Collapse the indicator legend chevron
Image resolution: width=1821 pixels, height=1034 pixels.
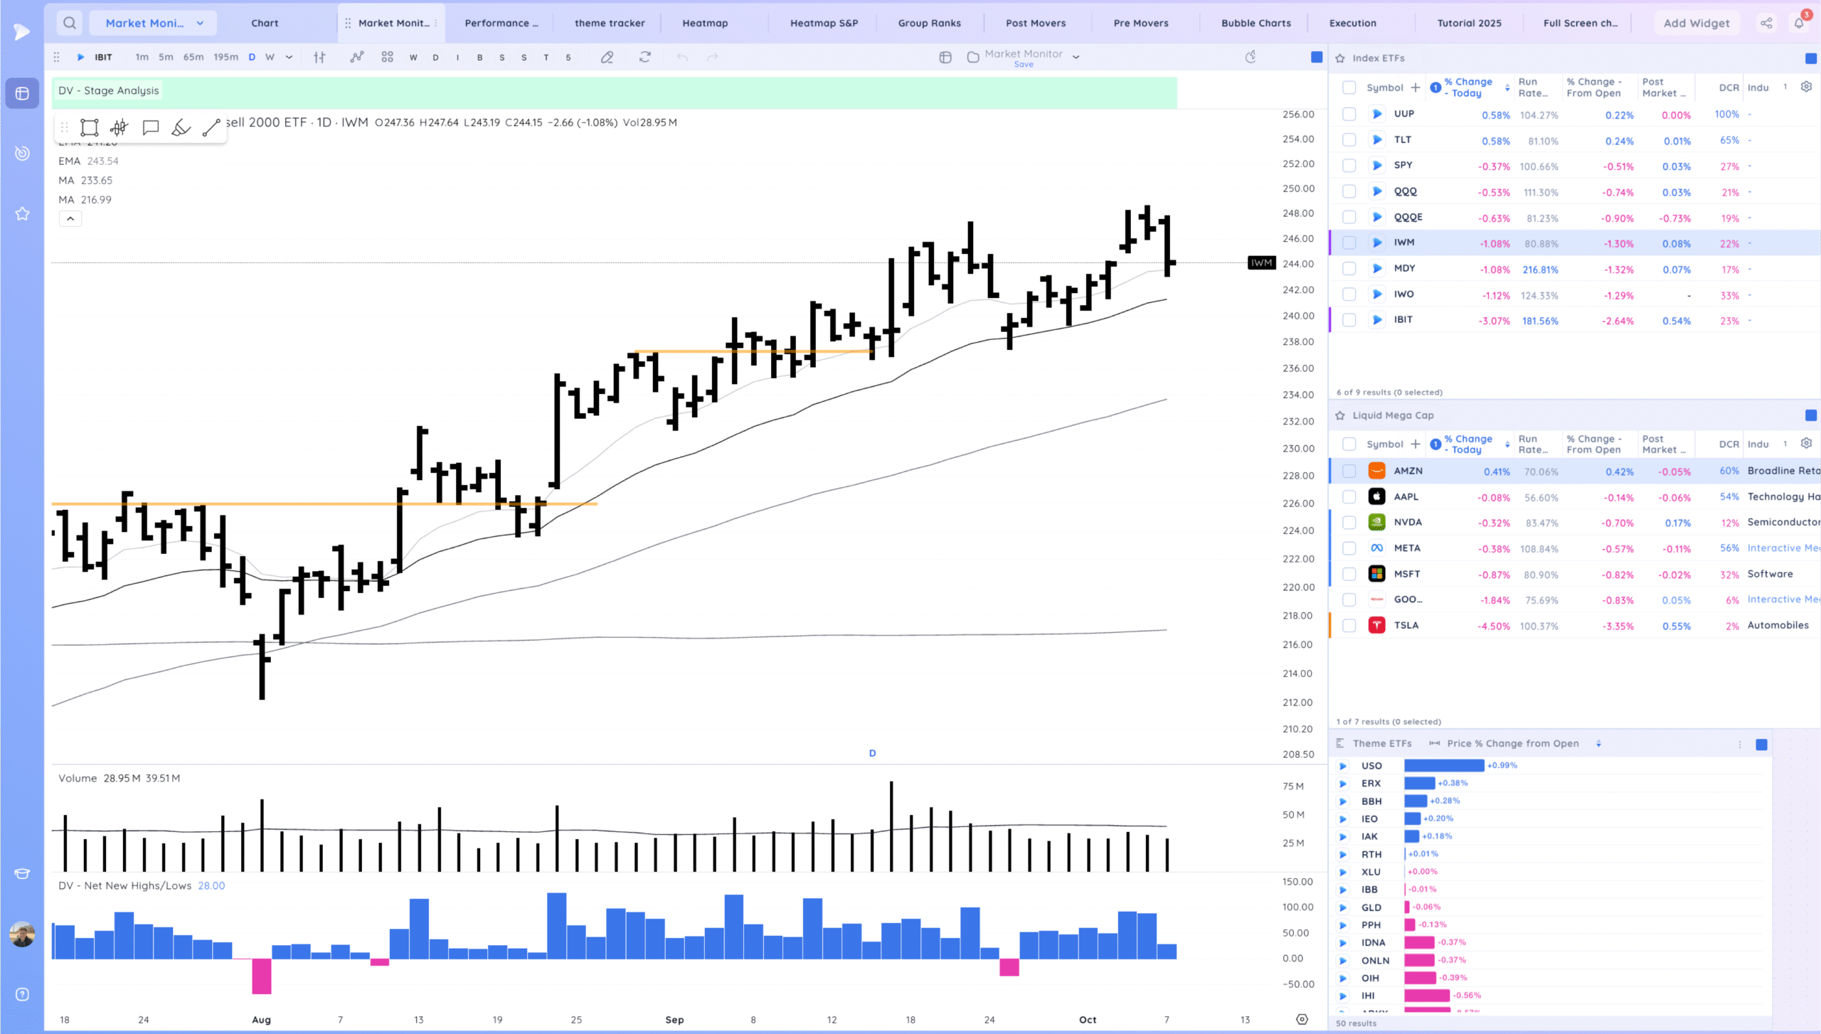click(70, 219)
